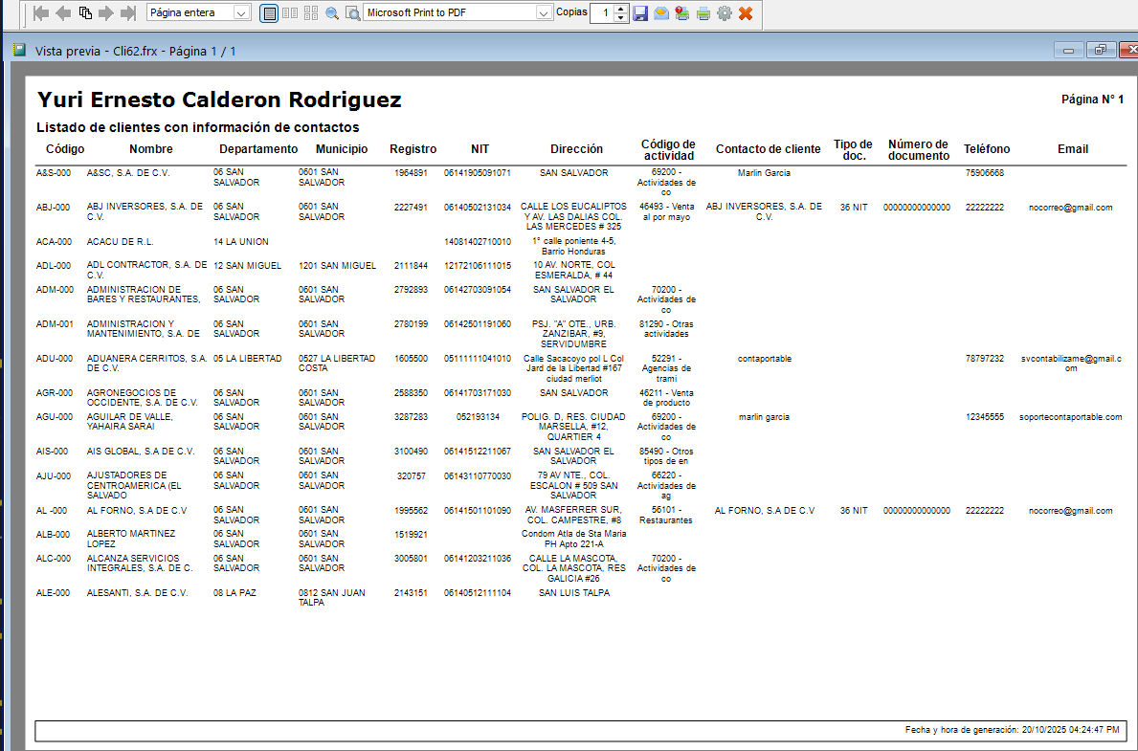Click client code ALC-000
Image resolution: width=1138 pixels, height=751 pixels.
coord(54,559)
